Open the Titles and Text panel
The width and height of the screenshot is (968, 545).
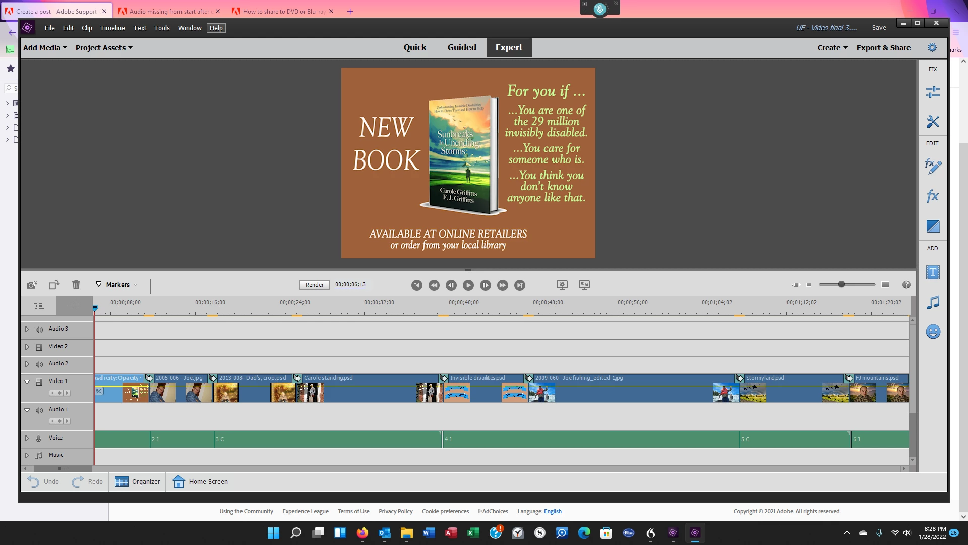click(933, 272)
